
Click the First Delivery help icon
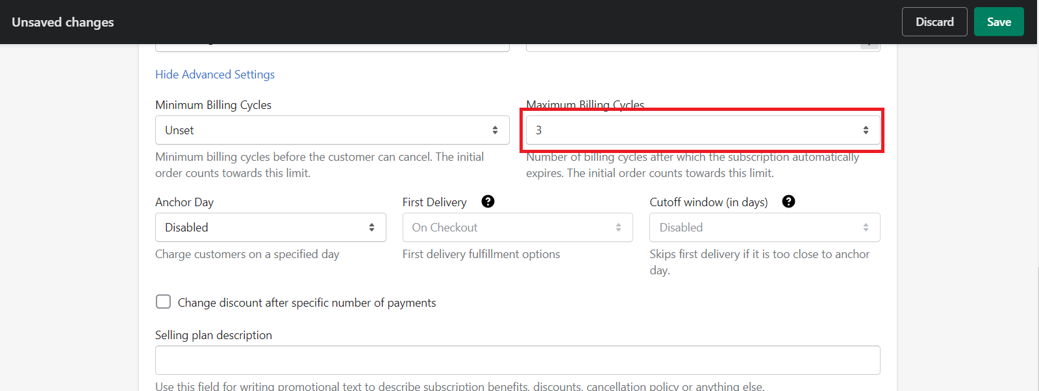point(488,202)
